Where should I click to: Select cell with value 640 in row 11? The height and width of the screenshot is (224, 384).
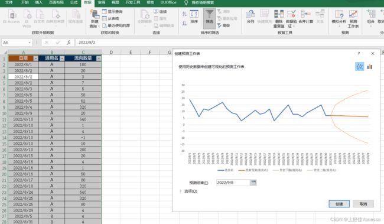83,119
